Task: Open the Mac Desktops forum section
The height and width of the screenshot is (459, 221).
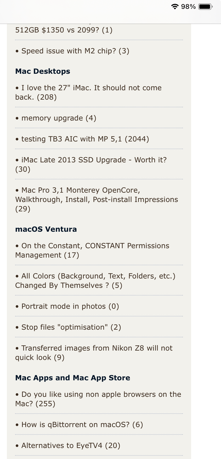Action: click(x=43, y=71)
